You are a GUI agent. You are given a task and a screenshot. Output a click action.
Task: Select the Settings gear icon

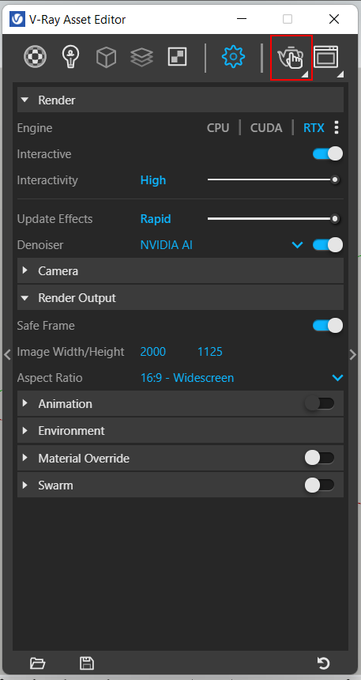[234, 57]
